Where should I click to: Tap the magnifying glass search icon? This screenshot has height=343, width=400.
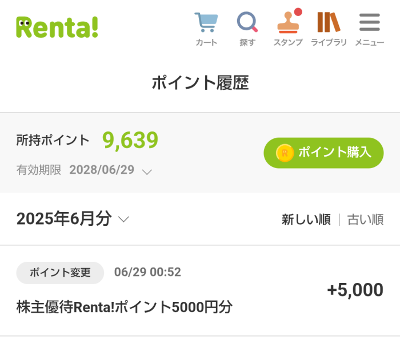pos(247,22)
